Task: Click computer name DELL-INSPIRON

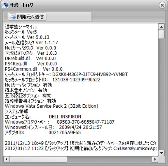Action: 65,117
